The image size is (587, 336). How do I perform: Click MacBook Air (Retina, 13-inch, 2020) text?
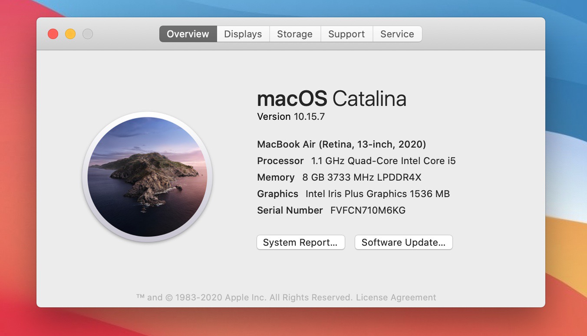click(x=341, y=144)
